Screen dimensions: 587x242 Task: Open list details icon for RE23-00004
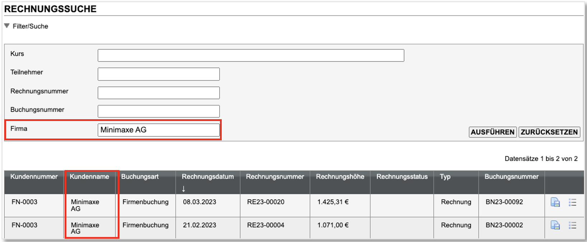click(x=572, y=225)
